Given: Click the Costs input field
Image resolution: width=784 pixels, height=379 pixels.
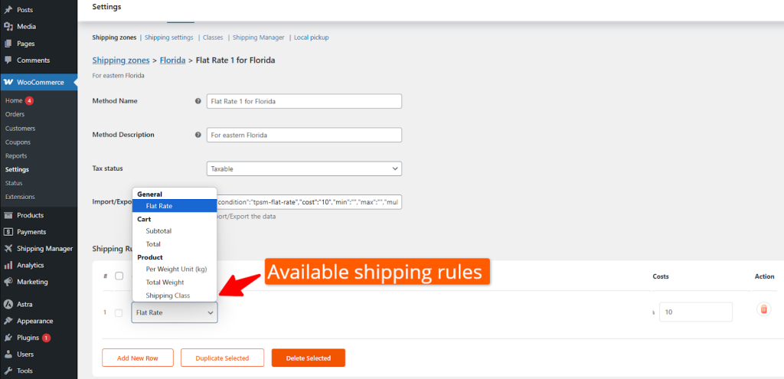Looking at the screenshot, I should click(696, 312).
